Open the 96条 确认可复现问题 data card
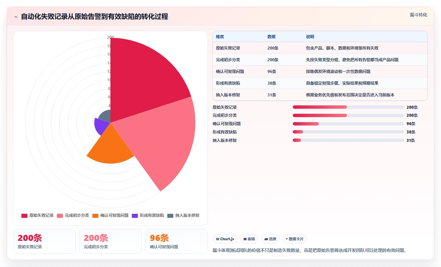The width and height of the screenshot is (441, 267). 176,241
